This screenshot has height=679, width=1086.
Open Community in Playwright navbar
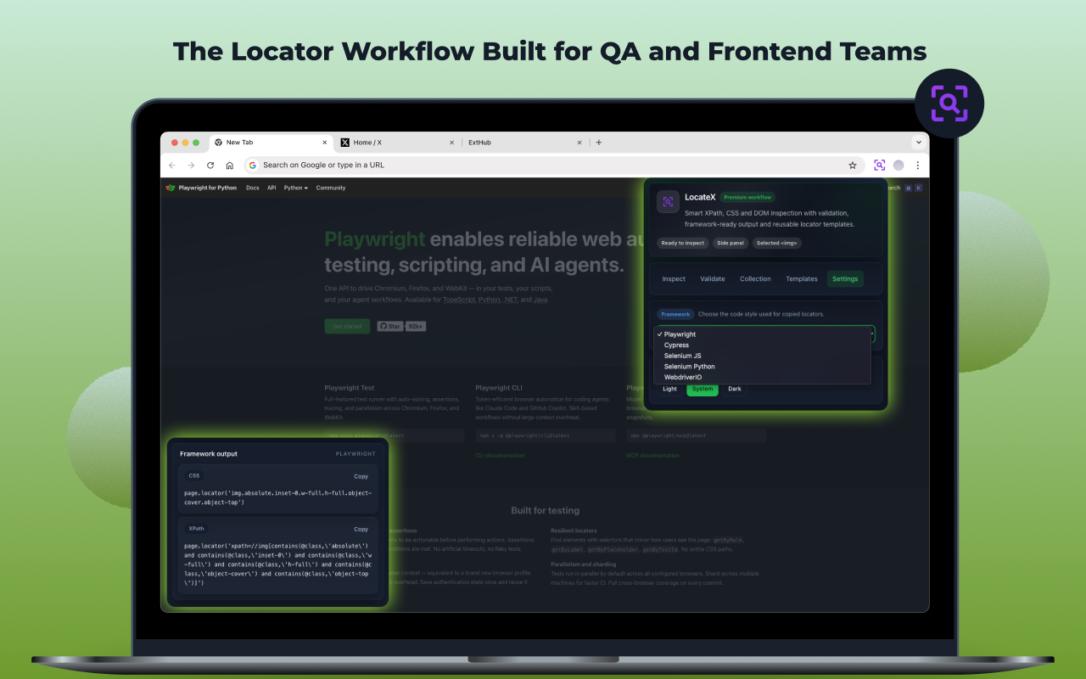(331, 188)
